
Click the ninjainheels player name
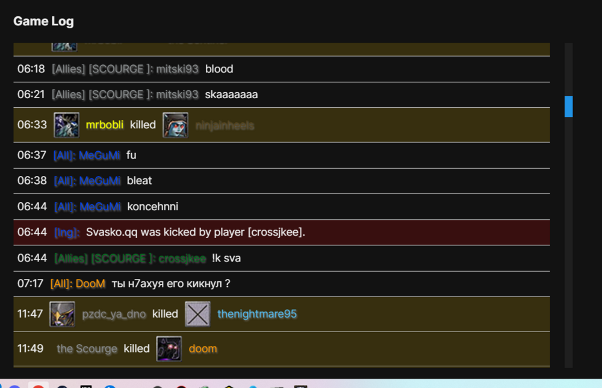tap(225, 126)
